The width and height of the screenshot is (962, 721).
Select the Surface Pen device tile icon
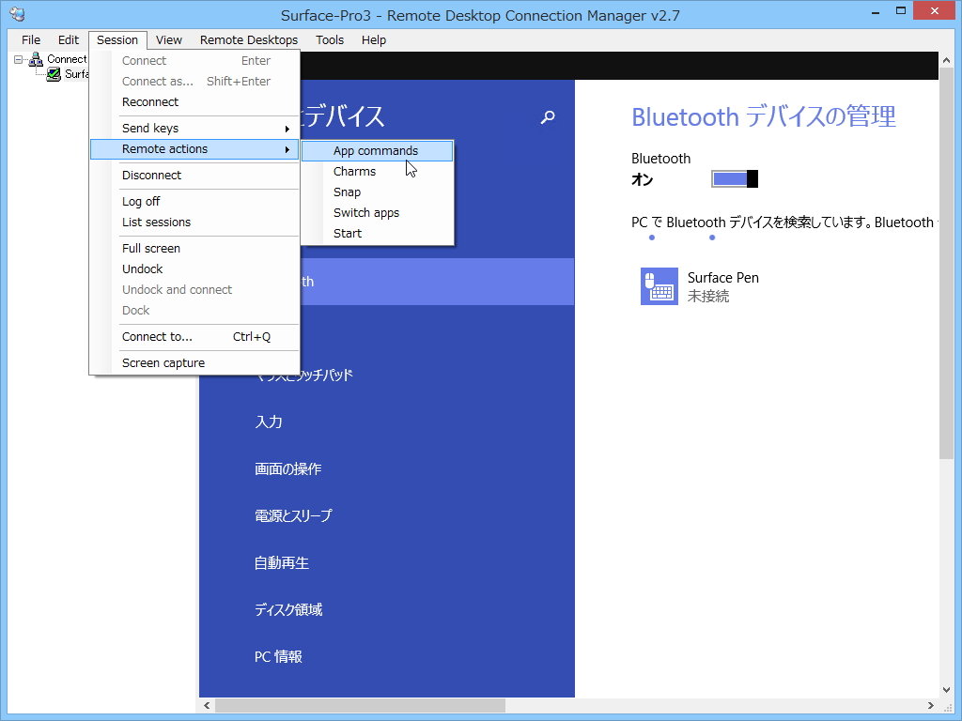(659, 286)
